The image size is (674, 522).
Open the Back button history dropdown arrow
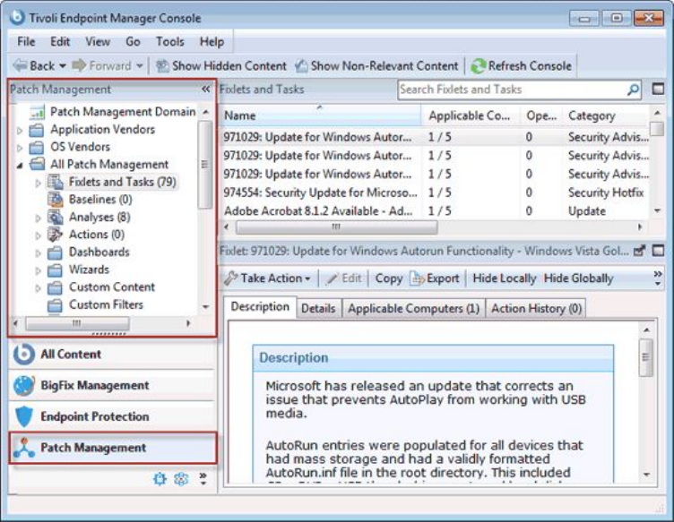click(x=63, y=66)
